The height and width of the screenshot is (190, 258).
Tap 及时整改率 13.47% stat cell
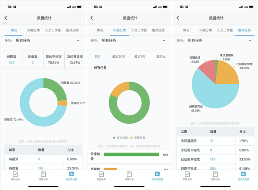tap(75, 60)
